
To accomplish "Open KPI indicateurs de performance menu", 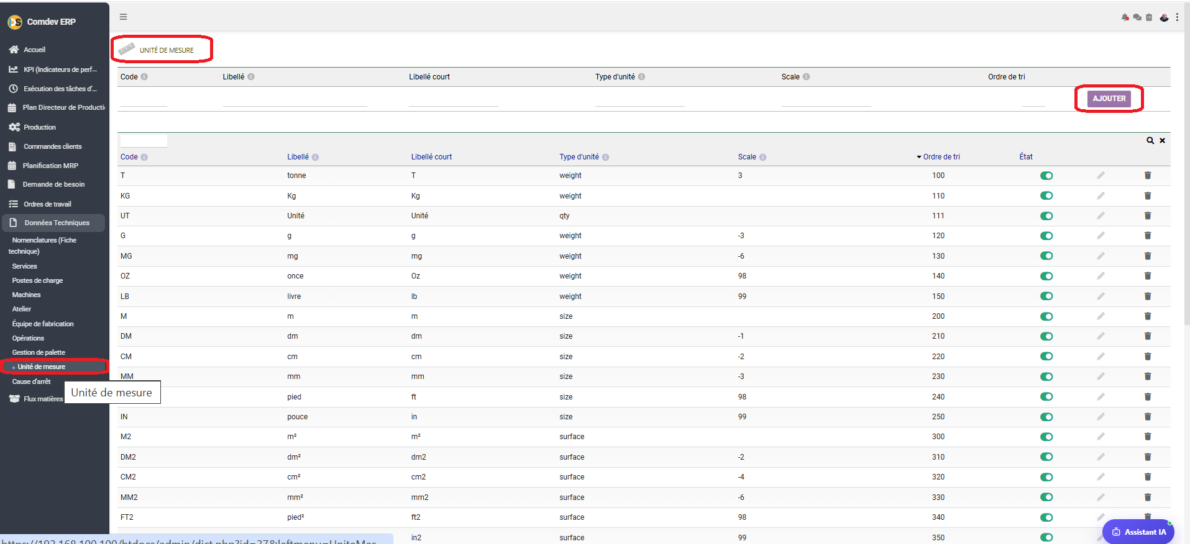I will pyautogui.click(x=53, y=69).
